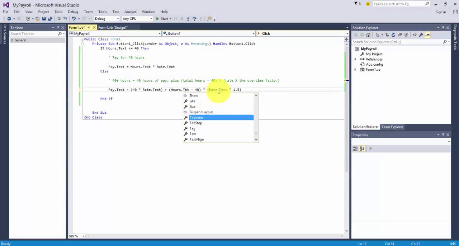Viewport: 459px width, 246px height.
Task: Click the Save All toolbar icon
Action: point(50,19)
